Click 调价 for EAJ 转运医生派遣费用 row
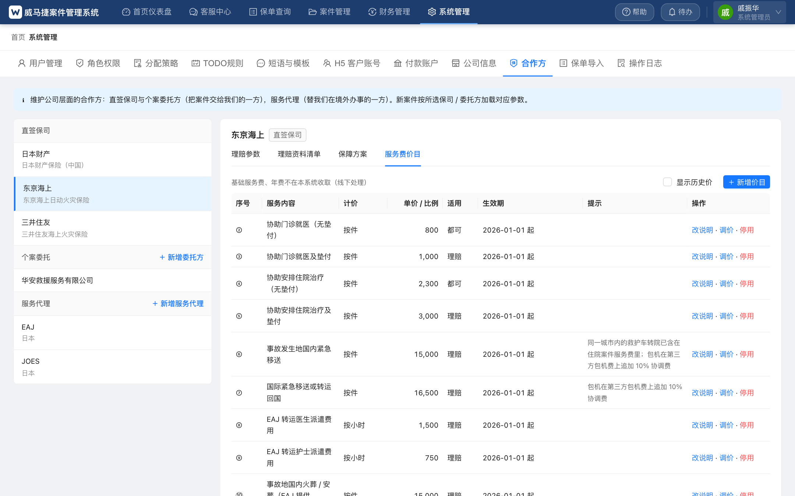Image resolution: width=795 pixels, height=496 pixels. click(x=727, y=425)
